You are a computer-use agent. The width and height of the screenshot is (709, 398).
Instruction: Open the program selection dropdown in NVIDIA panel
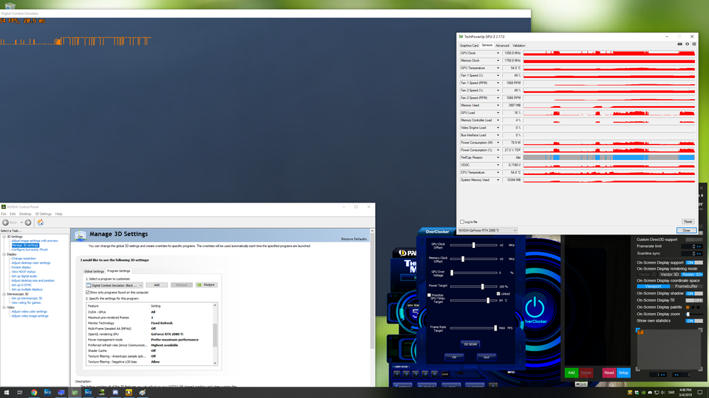pos(114,285)
